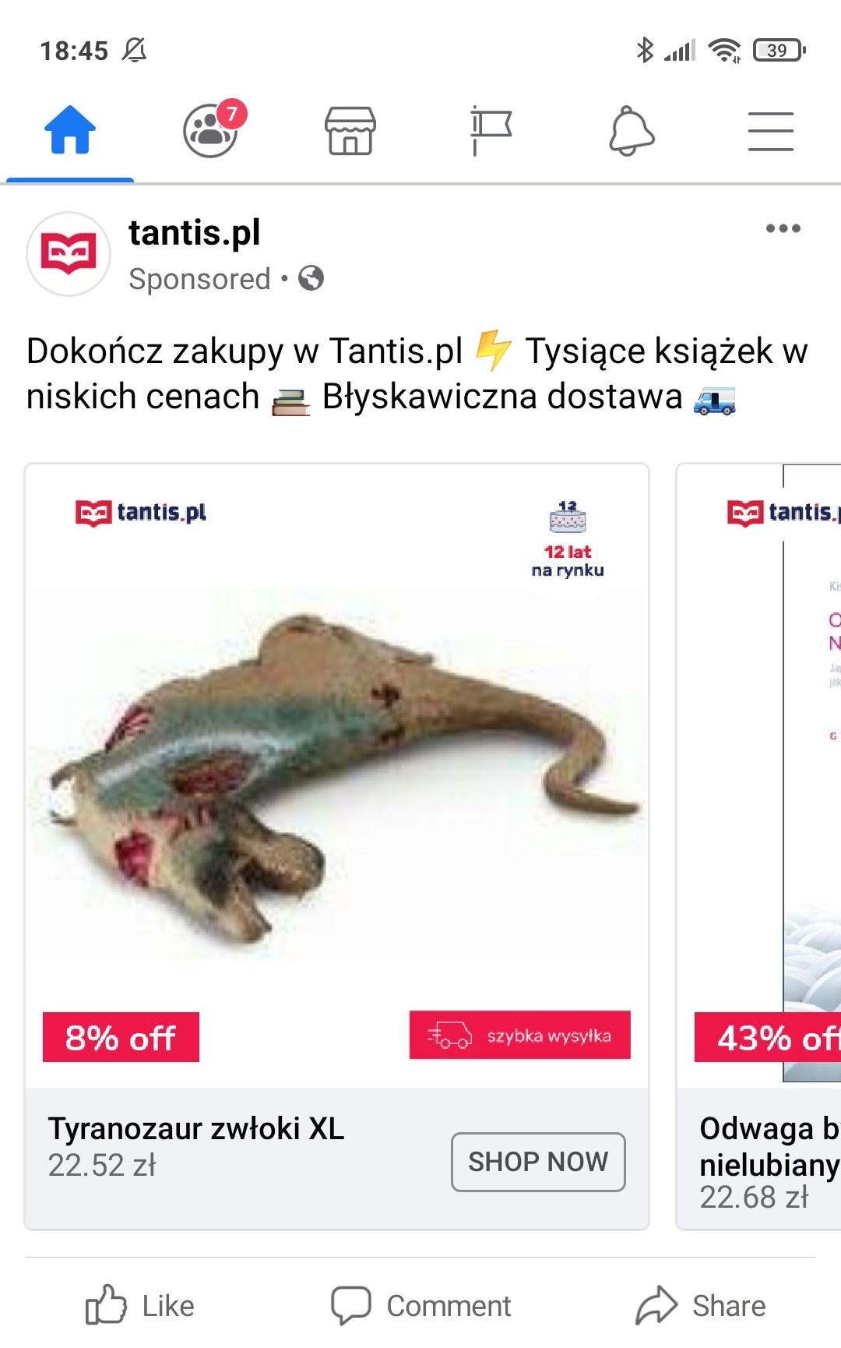Tap the szybka wysyłka delivery badge
The width and height of the screenshot is (841, 1348).
[x=520, y=1036]
